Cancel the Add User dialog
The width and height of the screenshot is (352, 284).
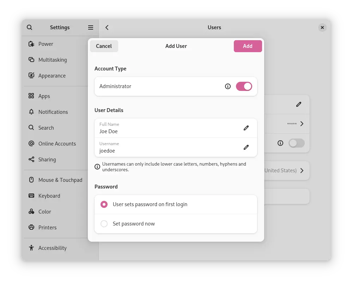[x=104, y=46]
